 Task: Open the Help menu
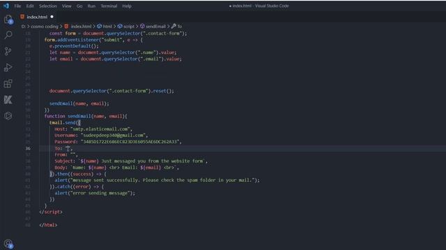click(127, 6)
